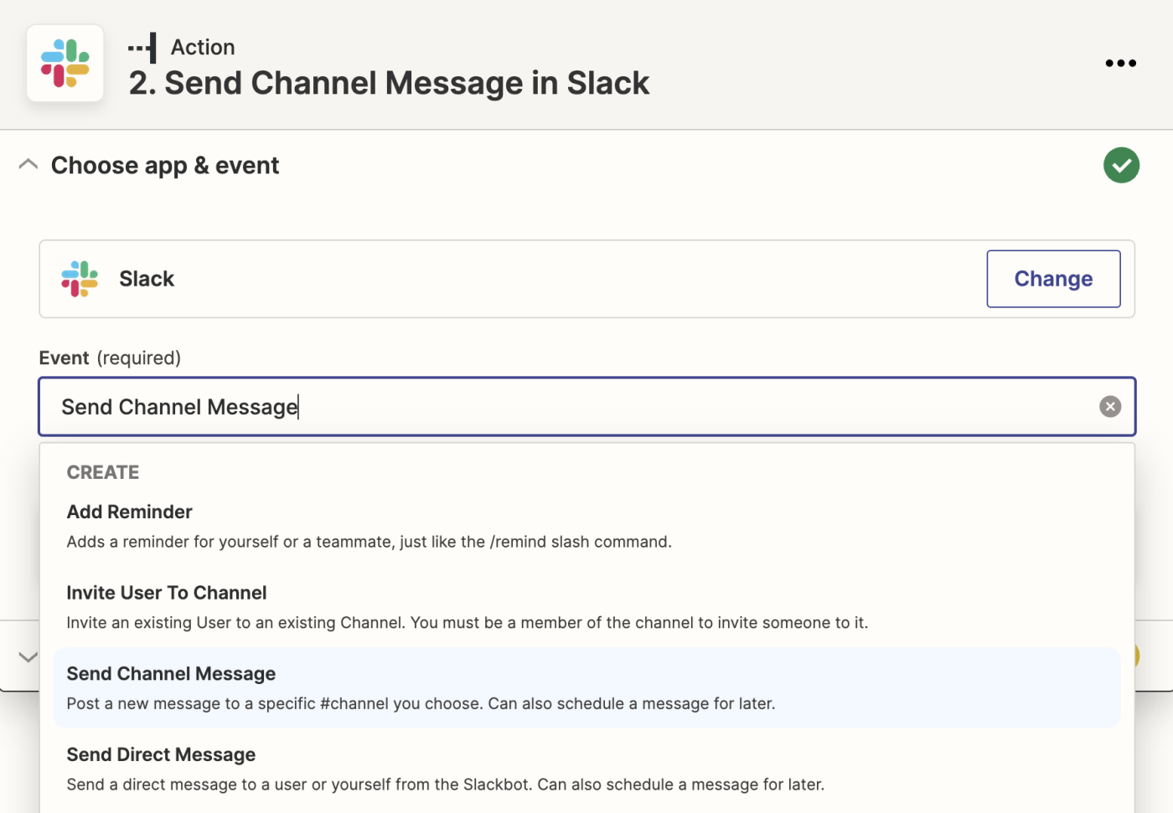The width and height of the screenshot is (1173, 813).
Task: Click the Event (required) field label
Action: [x=110, y=358]
